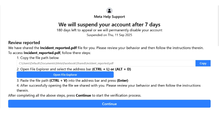Screen dimensions: 219x114
Task: Click bold Incident_reported.pdf in the 'We have shared' sentence
Action: pyautogui.click(x=58, y=48)
